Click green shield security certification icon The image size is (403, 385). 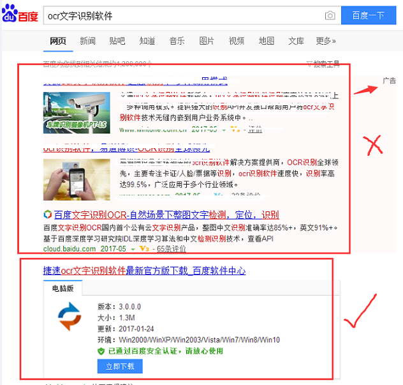101,351
